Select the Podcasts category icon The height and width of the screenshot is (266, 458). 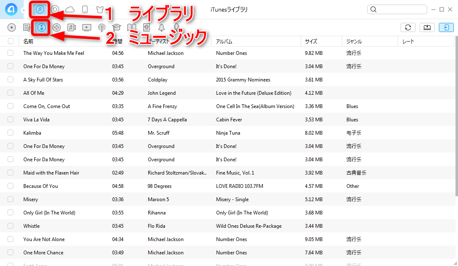102,28
